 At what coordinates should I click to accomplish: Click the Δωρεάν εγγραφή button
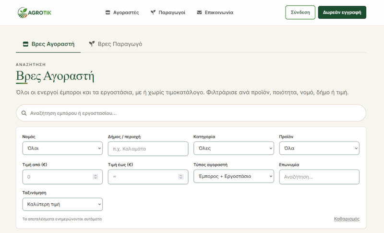342,12
